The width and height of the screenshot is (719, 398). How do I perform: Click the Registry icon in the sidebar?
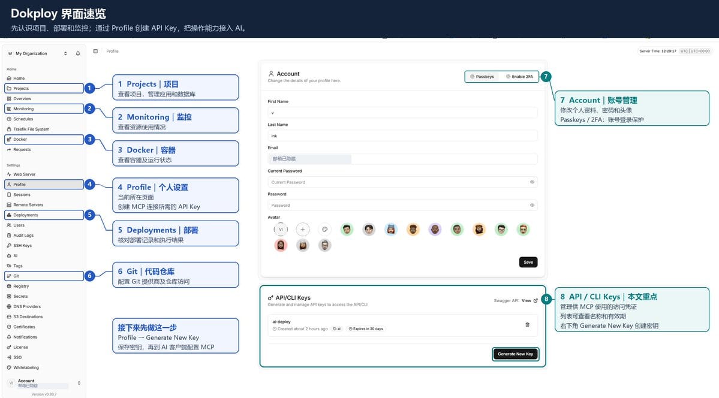pos(9,286)
